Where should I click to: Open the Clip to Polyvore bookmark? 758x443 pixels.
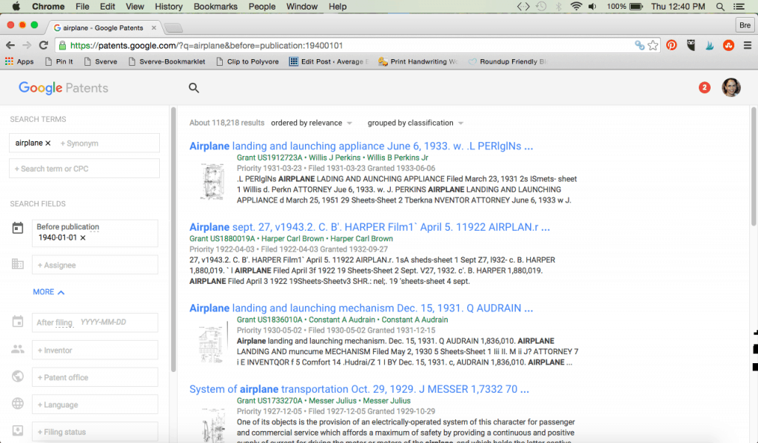[247, 62]
